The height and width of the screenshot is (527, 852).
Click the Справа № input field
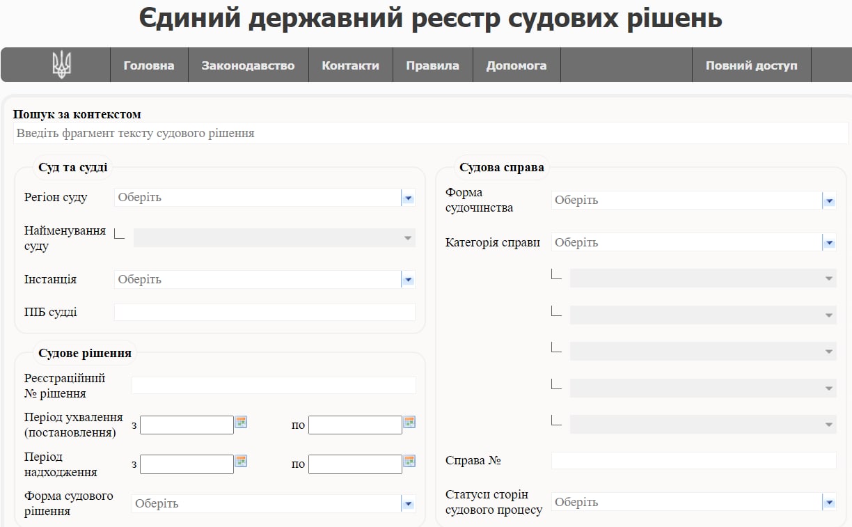(693, 461)
